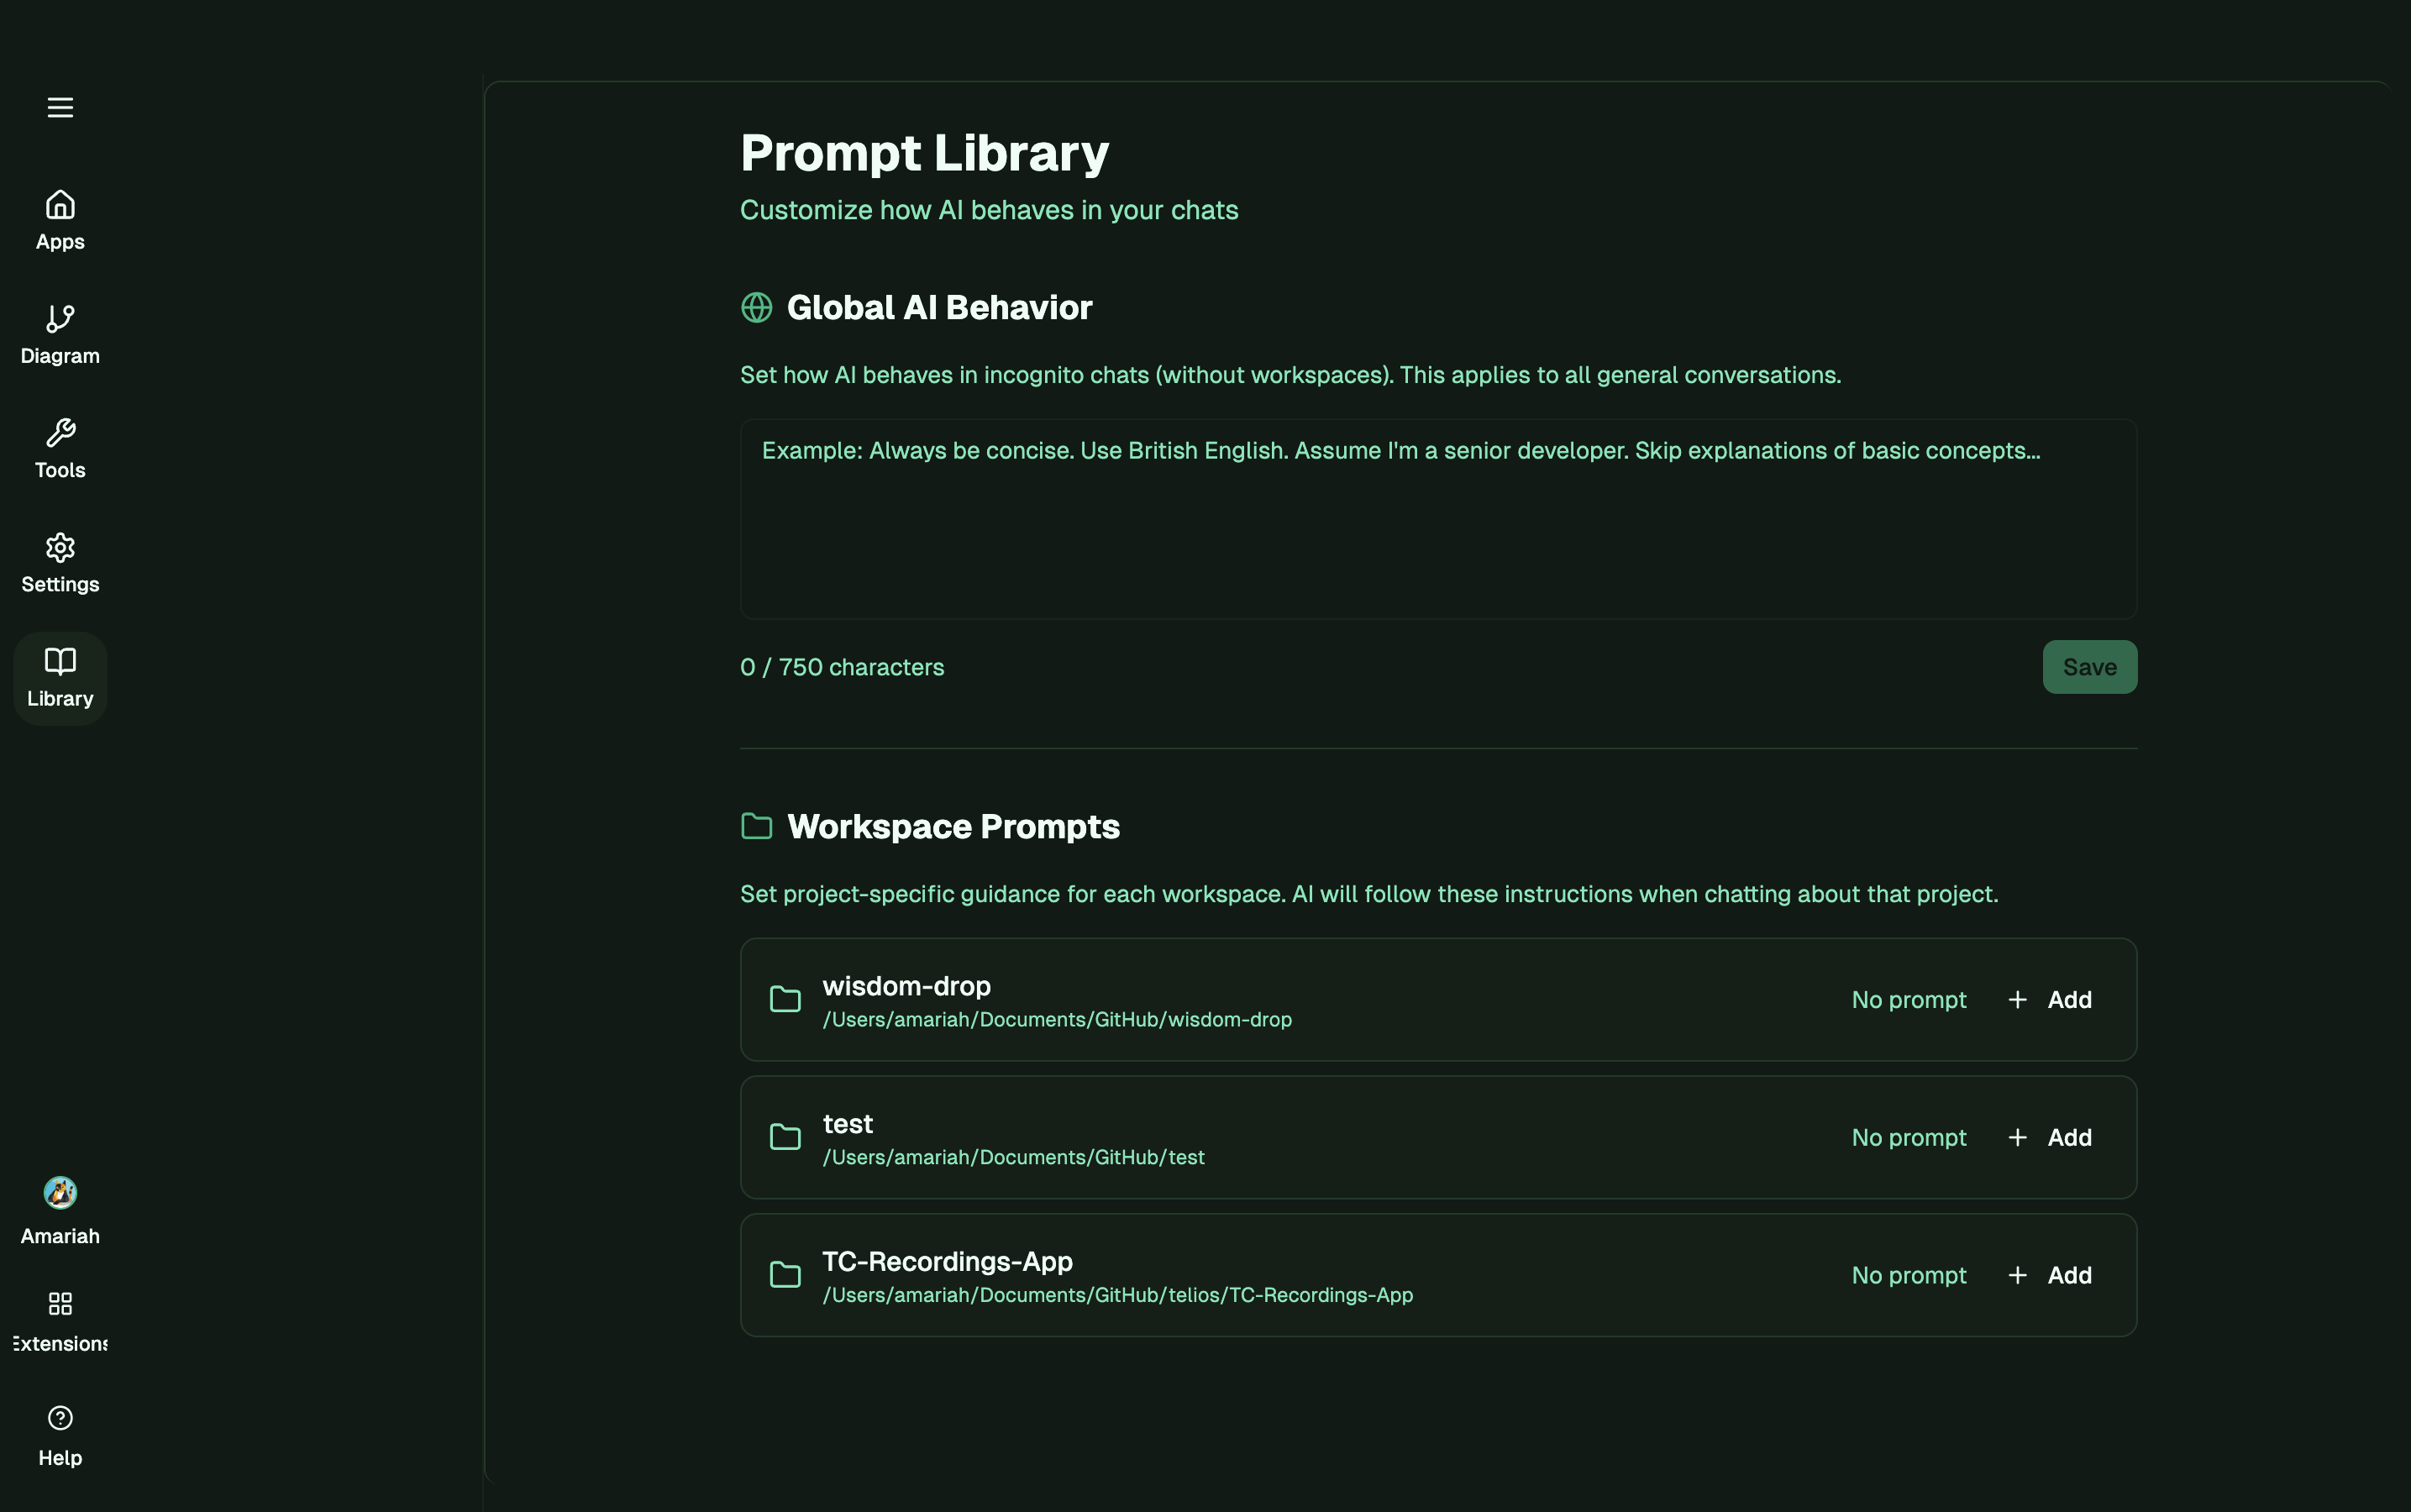Viewport: 2411px width, 1512px height.
Task: Open the Extensions icon
Action: click(59, 1303)
